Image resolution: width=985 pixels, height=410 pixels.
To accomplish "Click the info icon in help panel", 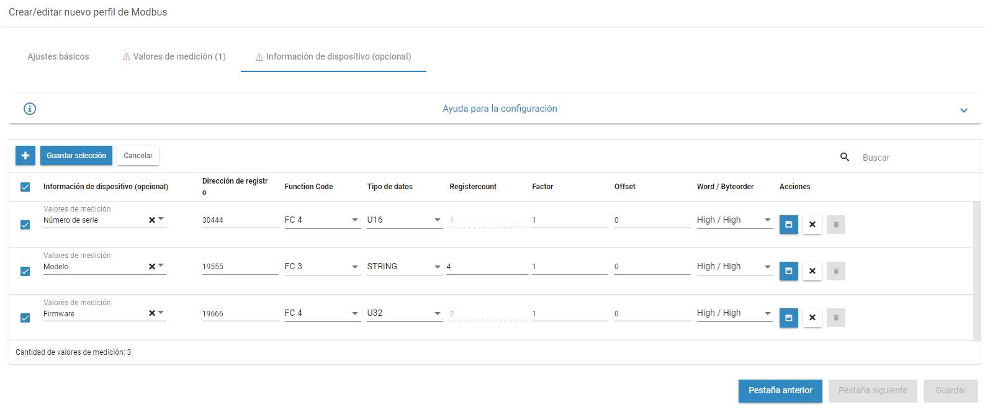I will pyautogui.click(x=30, y=109).
